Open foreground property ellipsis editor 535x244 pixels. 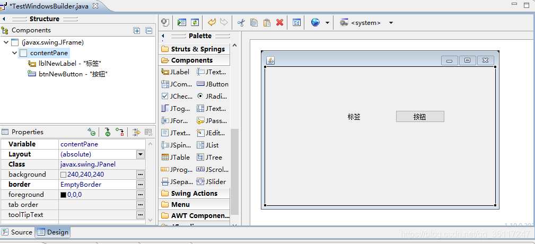(x=141, y=195)
